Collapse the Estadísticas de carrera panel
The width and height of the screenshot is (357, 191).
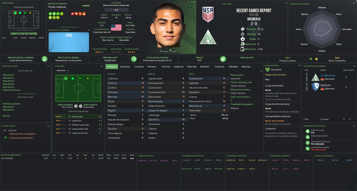click(354, 66)
